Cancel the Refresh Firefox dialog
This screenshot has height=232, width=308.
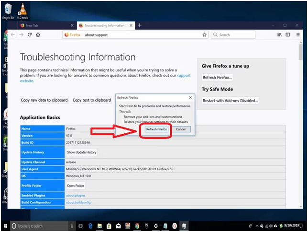click(x=180, y=129)
